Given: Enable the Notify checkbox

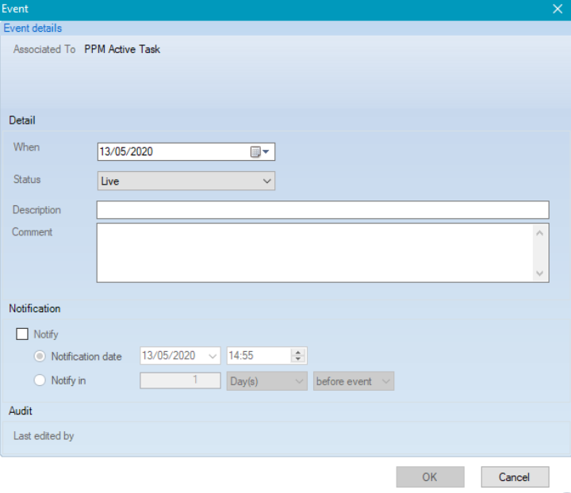Looking at the screenshot, I should [22, 334].
